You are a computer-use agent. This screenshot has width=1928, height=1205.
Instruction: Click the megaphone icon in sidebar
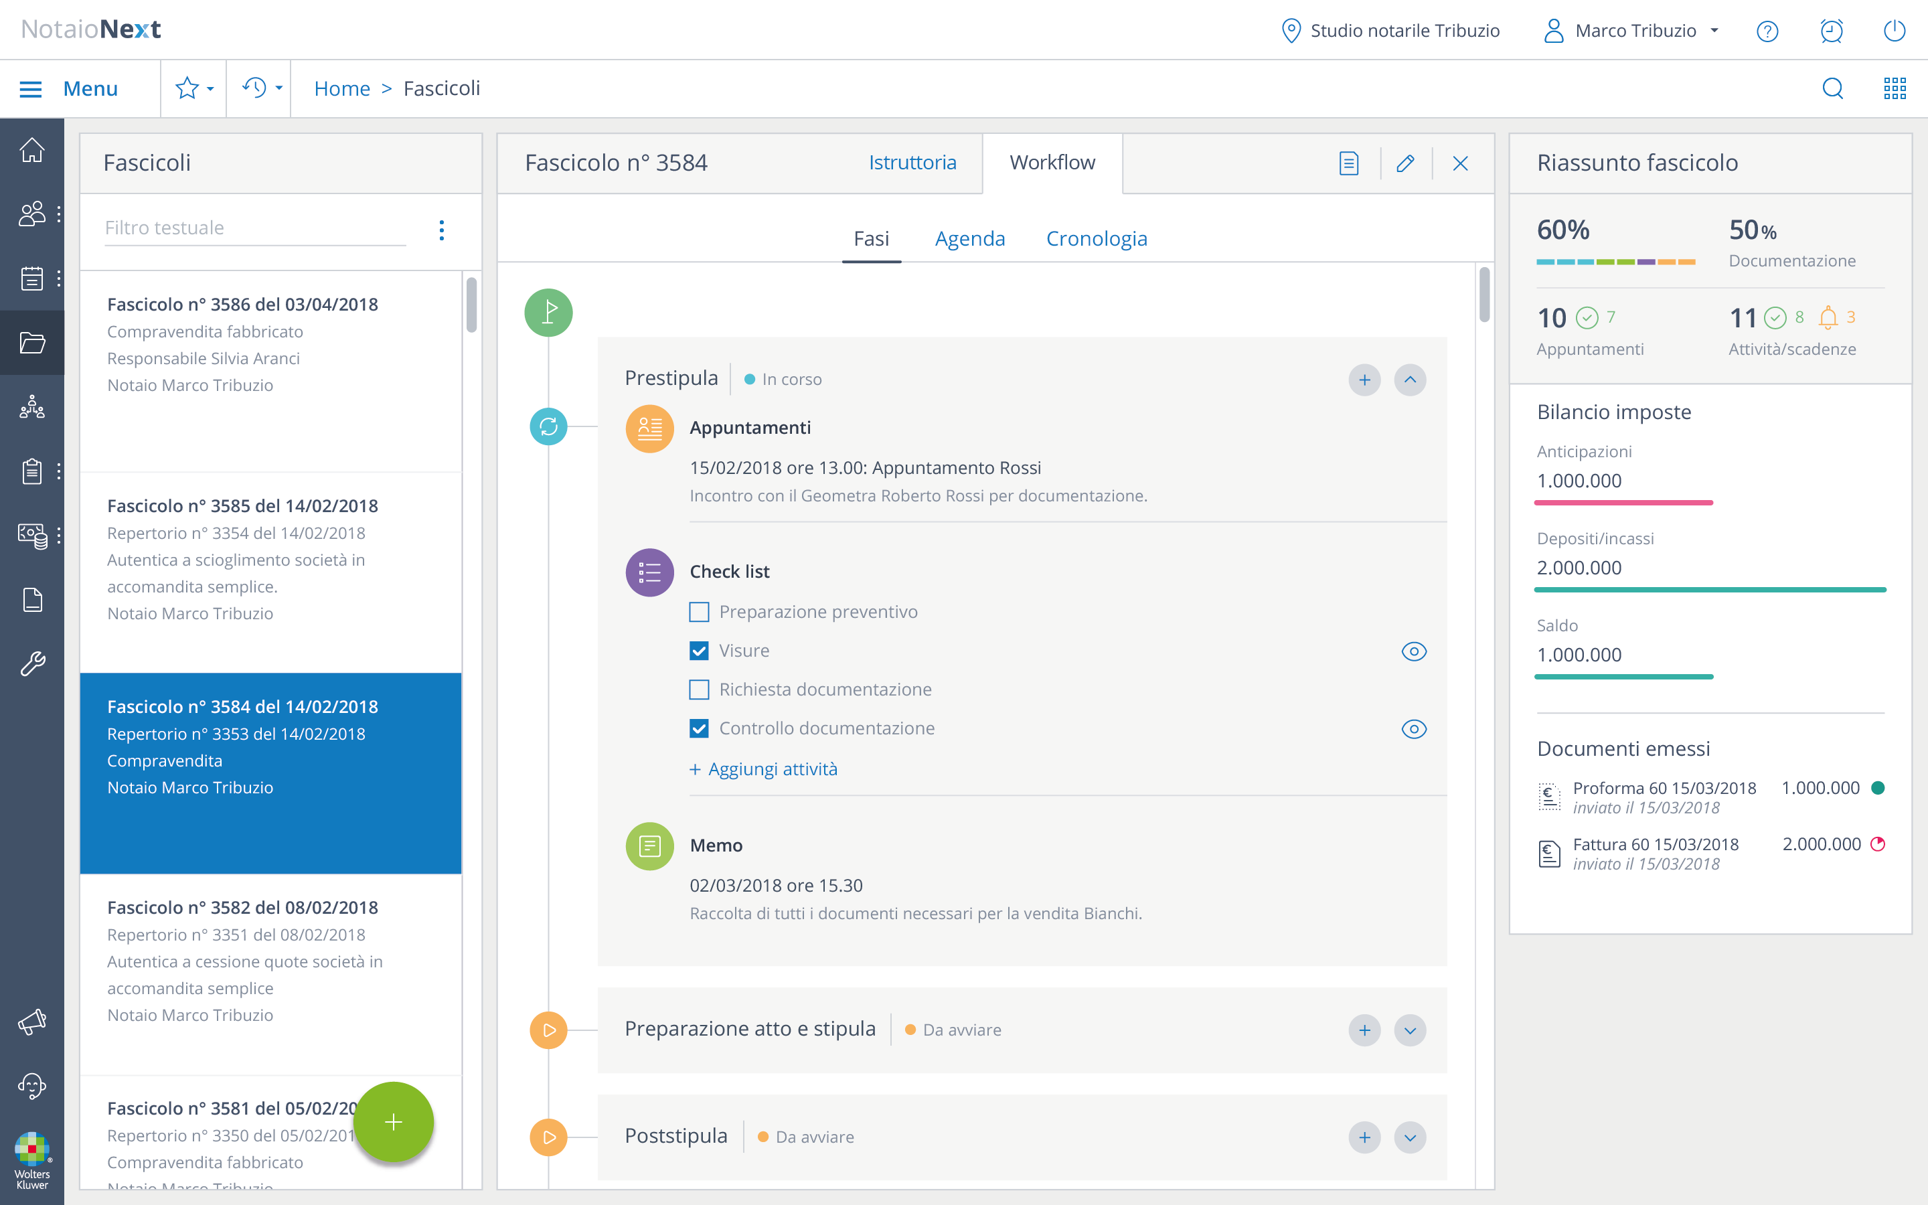point(32,1021)
